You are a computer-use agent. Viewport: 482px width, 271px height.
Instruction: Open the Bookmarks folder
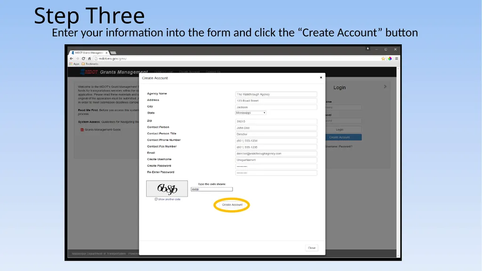90,64
